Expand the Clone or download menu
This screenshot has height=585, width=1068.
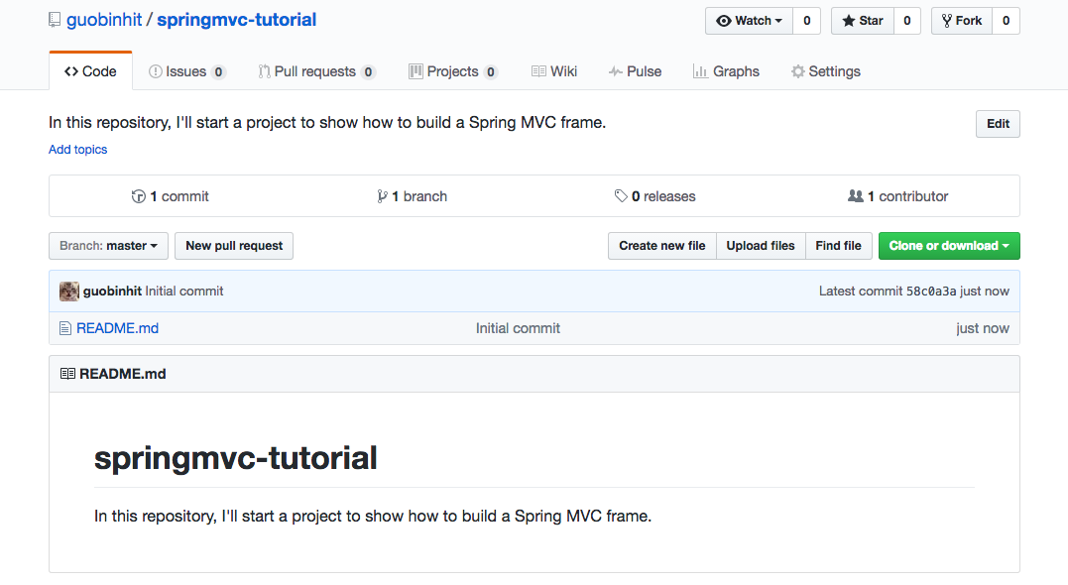point(948,246)
